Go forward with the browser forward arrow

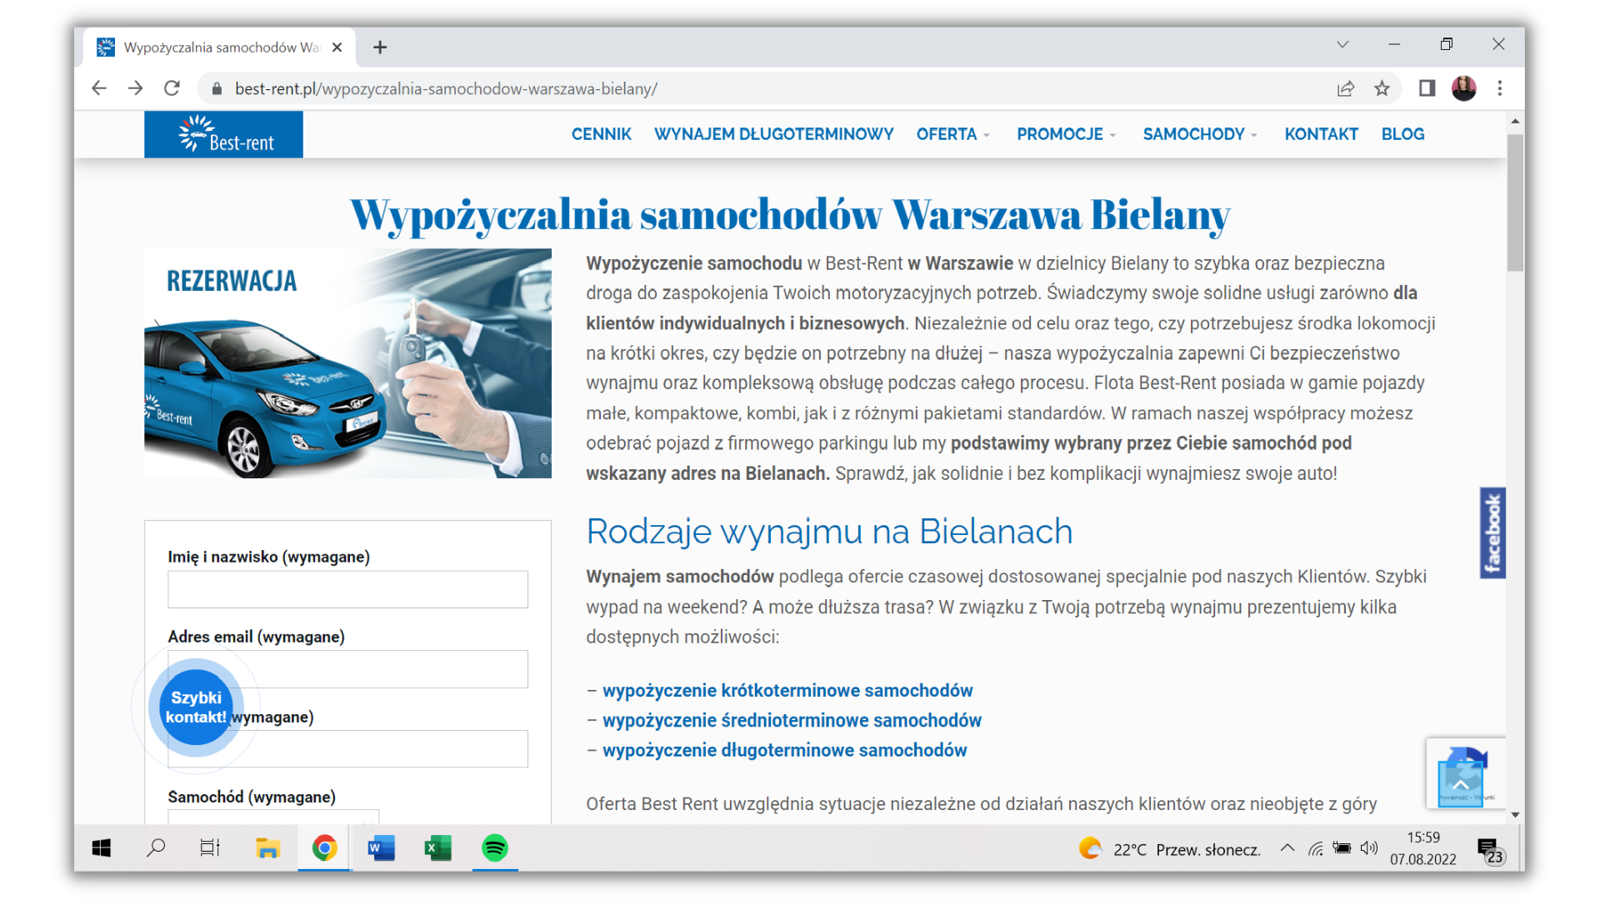click(x=135, y=88)
